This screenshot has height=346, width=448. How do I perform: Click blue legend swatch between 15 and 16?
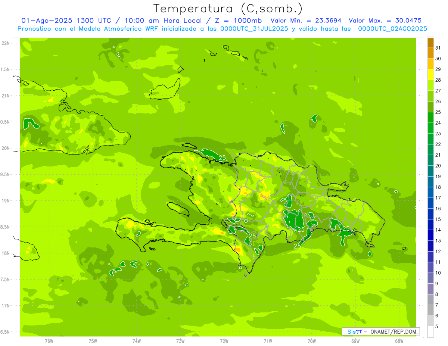point(430,214)
